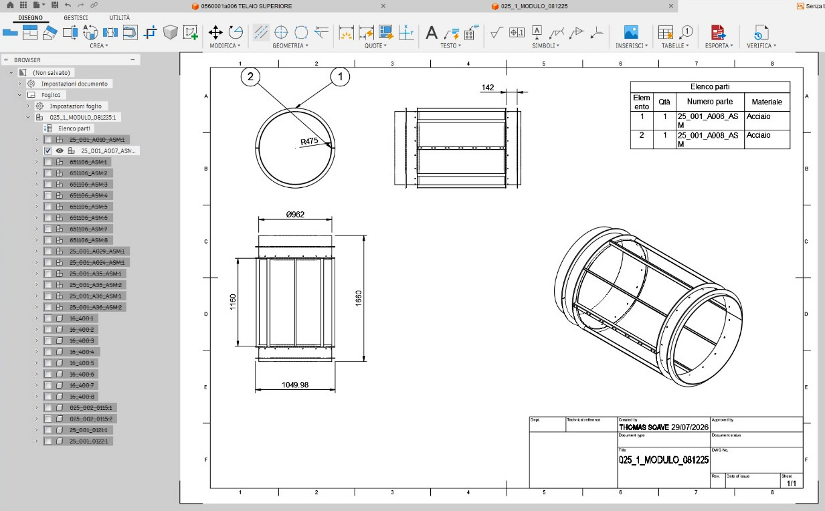This screenshot has height=511, width=825.
Task: Select the Center Mark tool
Action: tap(281, 32)
